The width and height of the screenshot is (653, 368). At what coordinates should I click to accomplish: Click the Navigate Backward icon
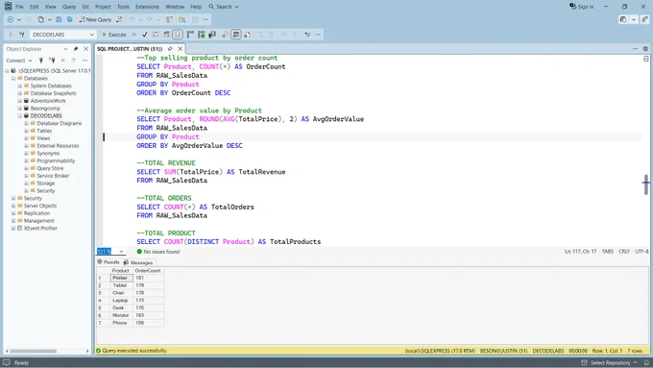(11, 19)
